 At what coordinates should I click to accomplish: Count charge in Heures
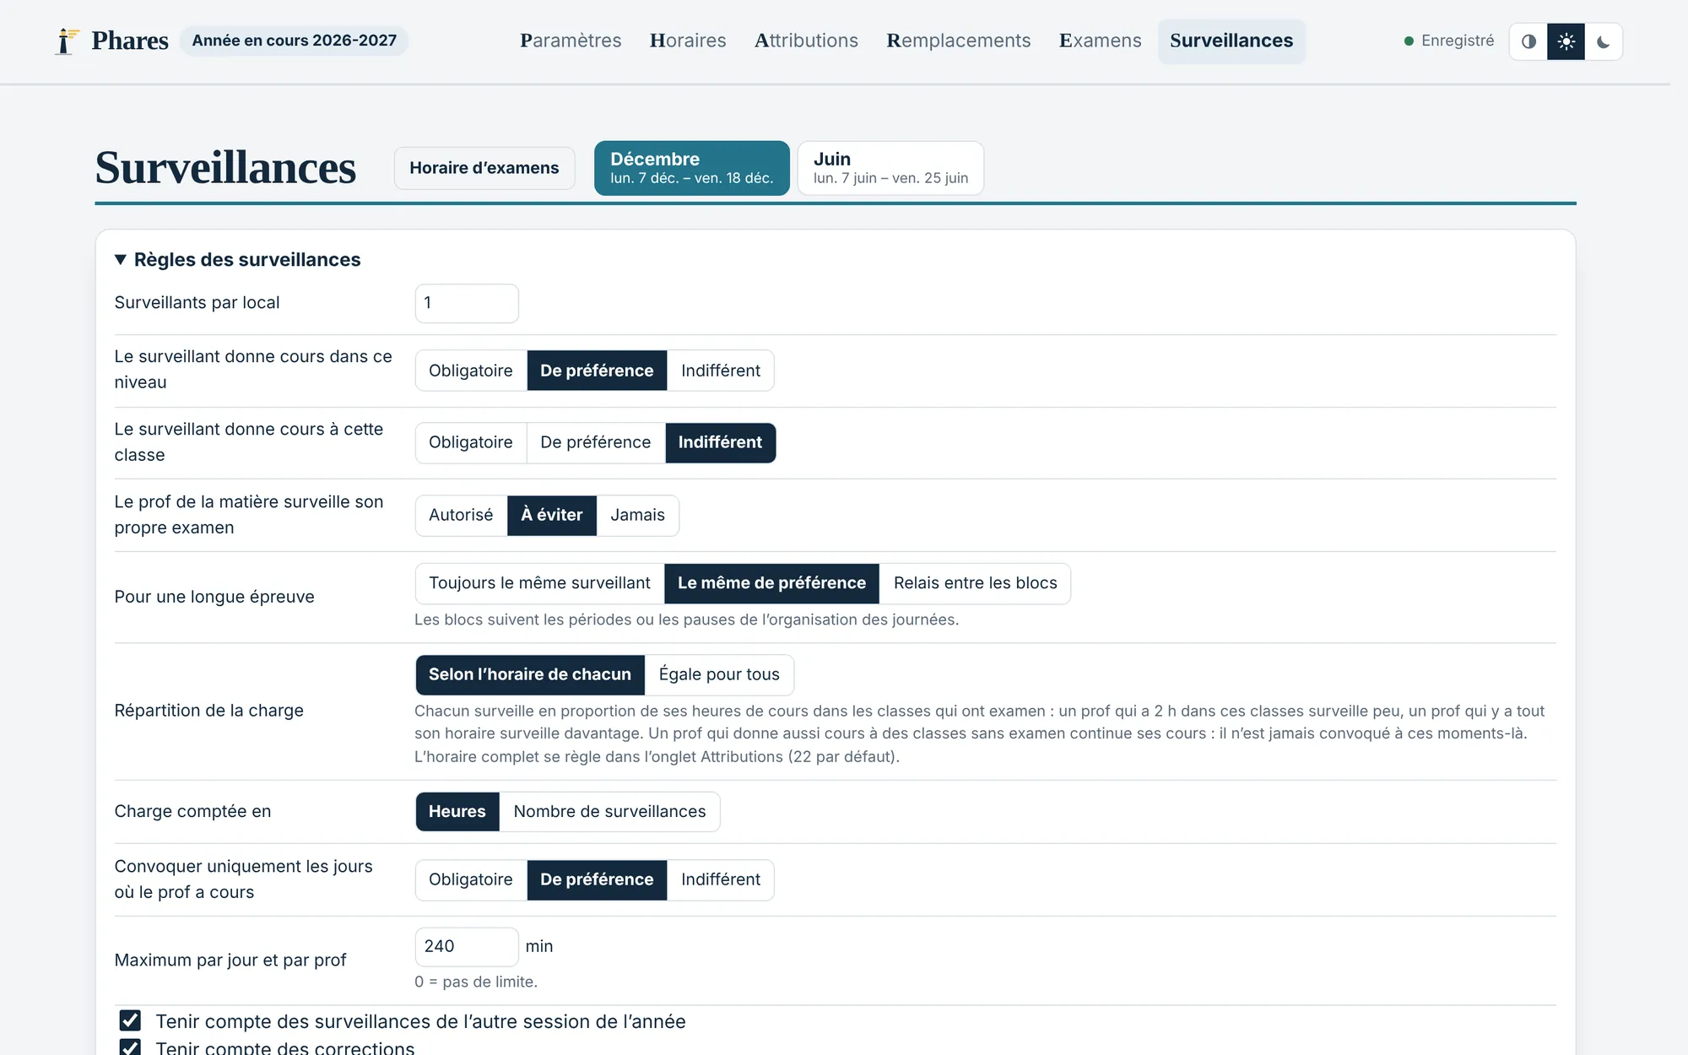(x=457, y=811)
